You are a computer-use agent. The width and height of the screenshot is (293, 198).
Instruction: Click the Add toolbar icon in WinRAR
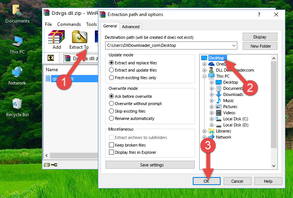pos(56,40)
